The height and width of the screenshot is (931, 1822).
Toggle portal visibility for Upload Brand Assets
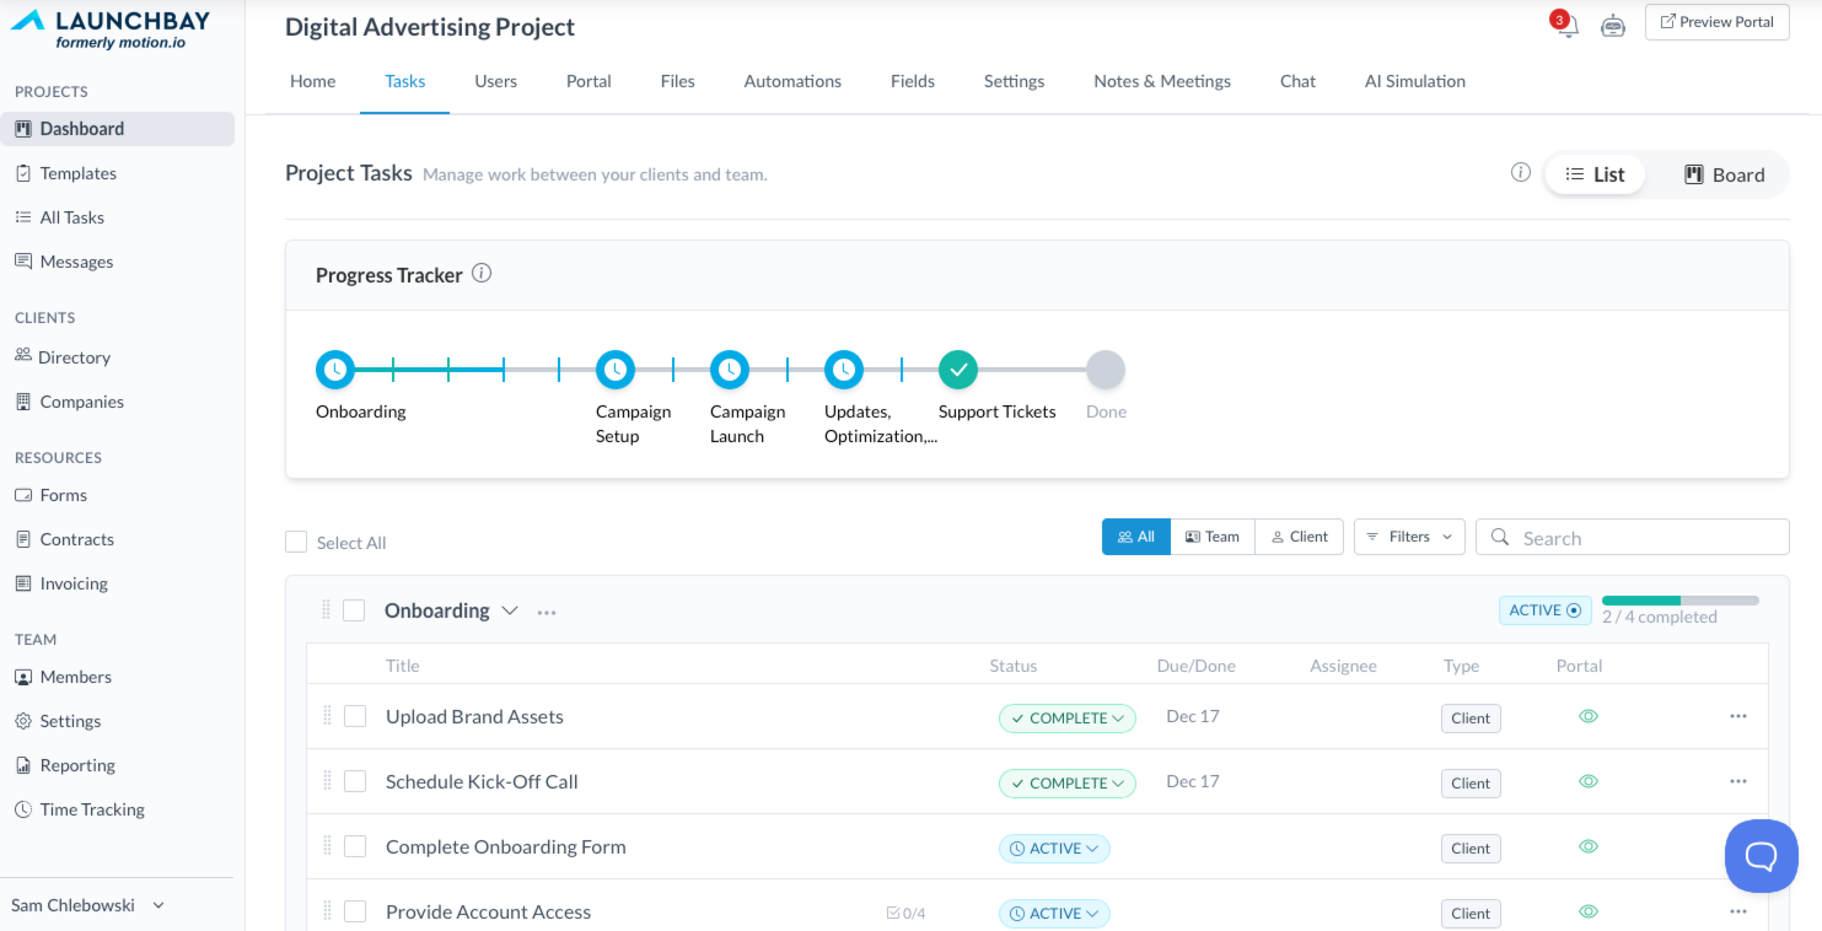[x=1588, y=717]
